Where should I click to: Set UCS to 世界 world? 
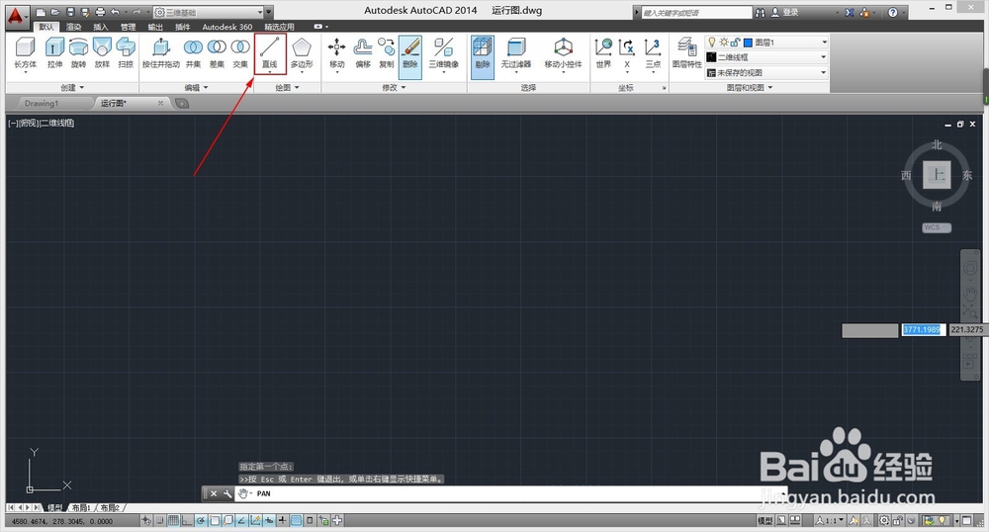click(x=603, y=53)
